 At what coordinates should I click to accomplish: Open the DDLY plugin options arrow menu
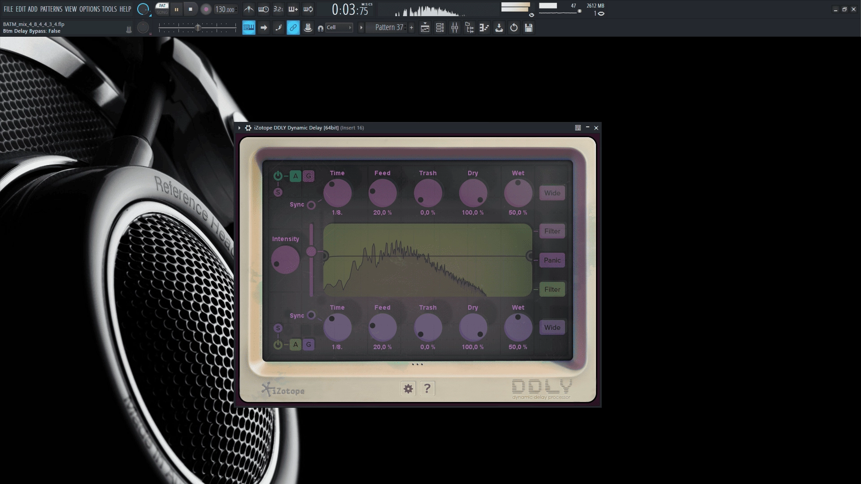(239, 128)
